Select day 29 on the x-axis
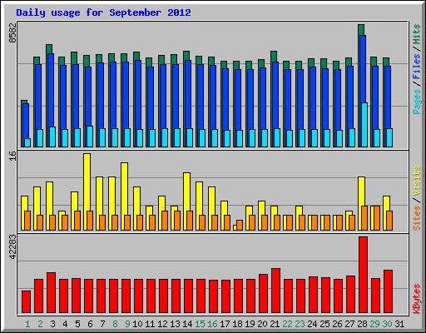426x333 pixels. point(374,324)
